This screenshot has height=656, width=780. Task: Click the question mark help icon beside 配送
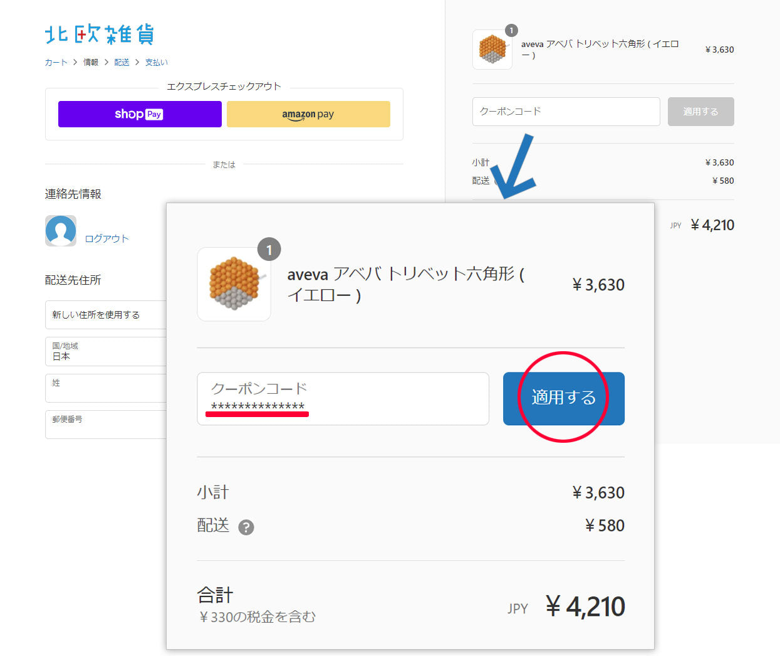[x=246, y=527]
